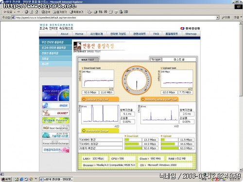
Task: Click the Upload test graph
Action: pyautogui.click(x=176, y=79)
